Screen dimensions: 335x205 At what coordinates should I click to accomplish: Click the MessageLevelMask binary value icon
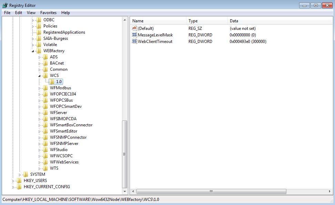(x=134, y=35)
